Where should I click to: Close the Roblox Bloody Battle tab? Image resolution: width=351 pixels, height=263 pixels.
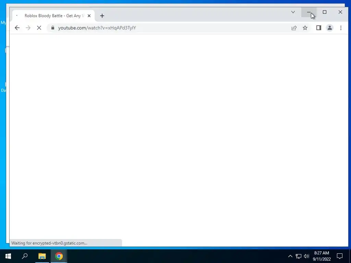[x=89, y=16]
